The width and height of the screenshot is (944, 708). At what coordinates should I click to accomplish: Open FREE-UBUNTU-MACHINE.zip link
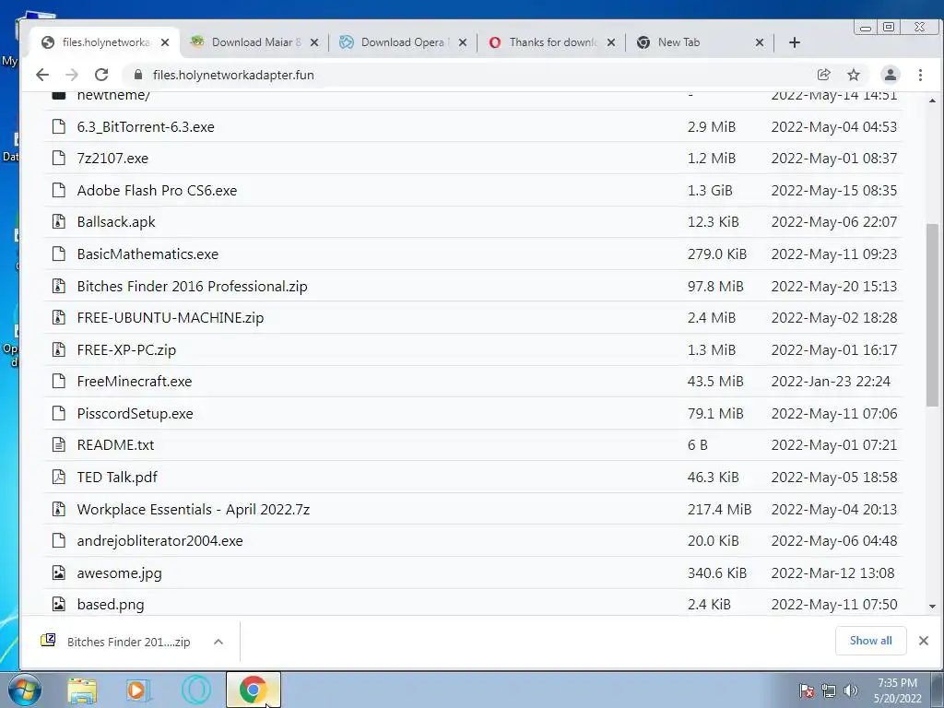pos(171,318)
